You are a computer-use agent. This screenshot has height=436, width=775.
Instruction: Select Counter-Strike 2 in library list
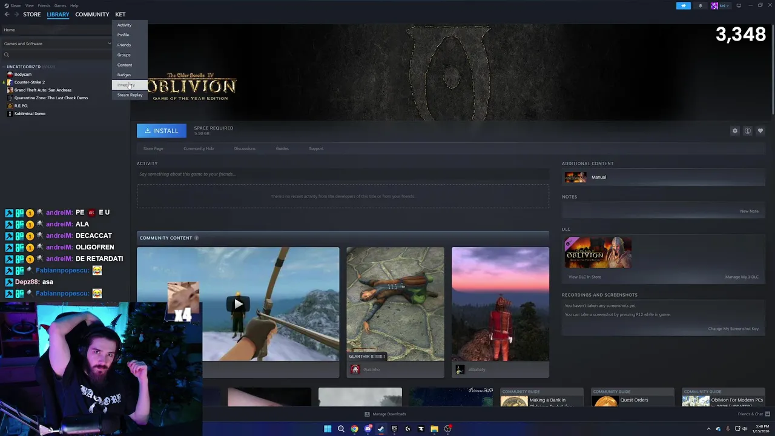pyautogui.click(x=29, y=82)
